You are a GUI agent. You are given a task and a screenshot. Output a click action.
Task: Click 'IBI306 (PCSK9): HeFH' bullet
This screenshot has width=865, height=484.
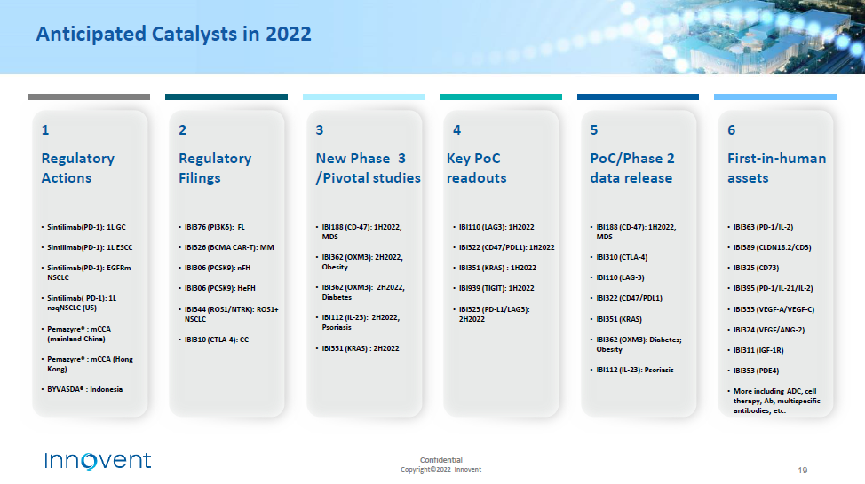219,288
